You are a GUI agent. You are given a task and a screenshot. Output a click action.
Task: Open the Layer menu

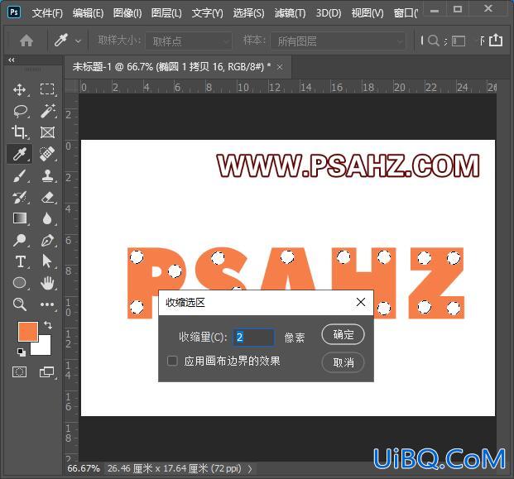[166, 13]
